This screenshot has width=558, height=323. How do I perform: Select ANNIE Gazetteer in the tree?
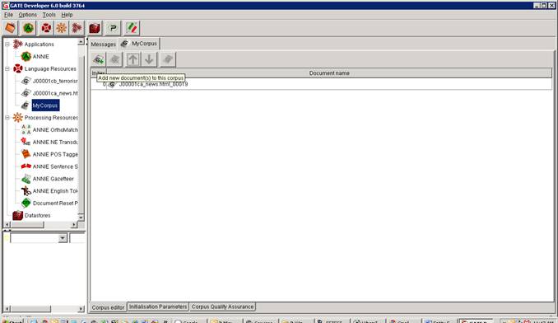click(x=53, y=179)
